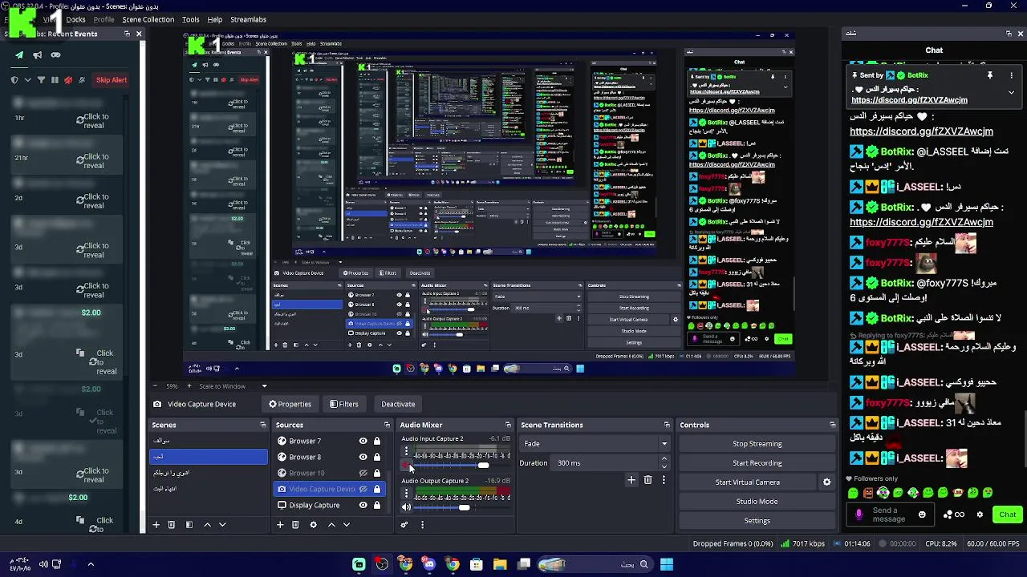
Task: Pause the alert queue in Recent Events
Action: 55,80
